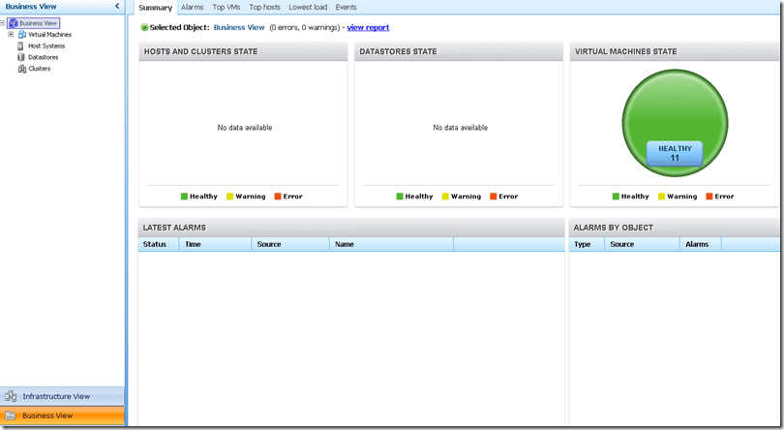Click the Host Systems server icon
Image resolution: width=784 pixels, height=430 pixels.
click(x=21, y=46)
